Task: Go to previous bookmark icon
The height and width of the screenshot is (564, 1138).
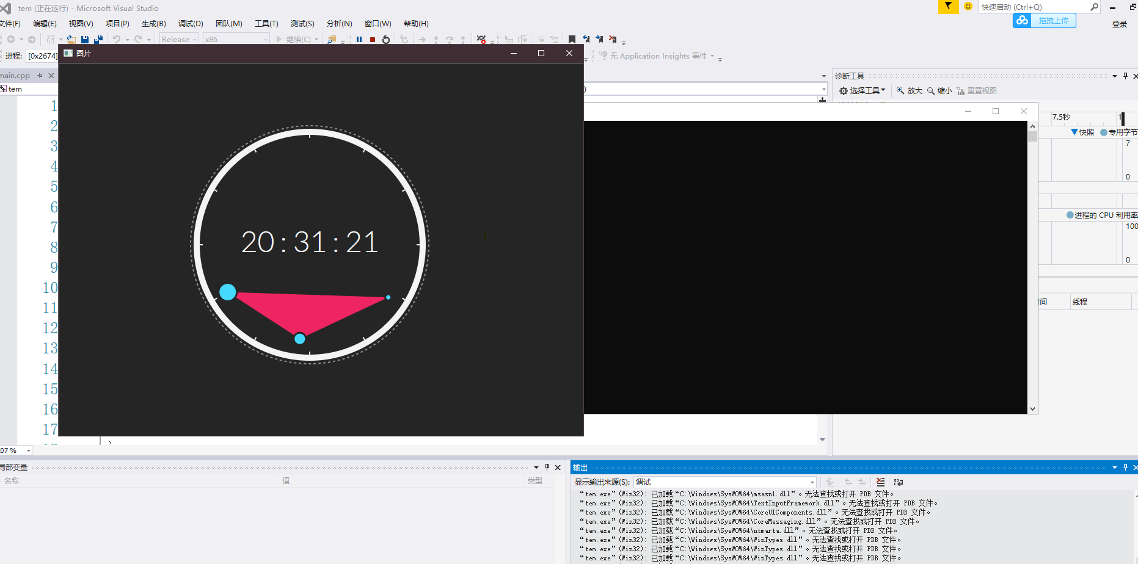Action: [x=586, y=39]
